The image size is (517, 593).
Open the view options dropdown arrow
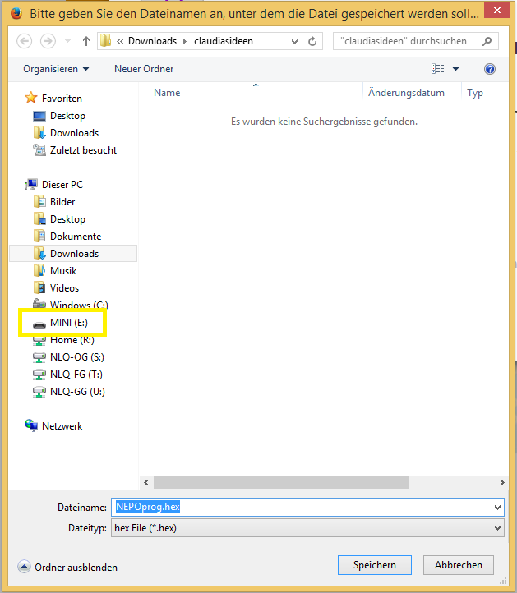click(455, 69)
